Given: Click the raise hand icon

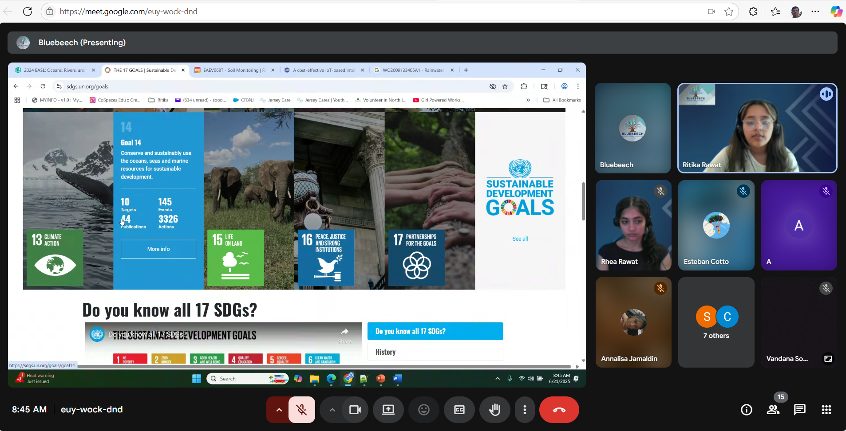Looking at the screenshot, I should [494, 410].
